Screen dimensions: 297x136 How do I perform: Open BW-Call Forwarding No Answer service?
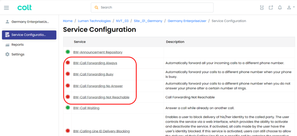pos(98,86)
